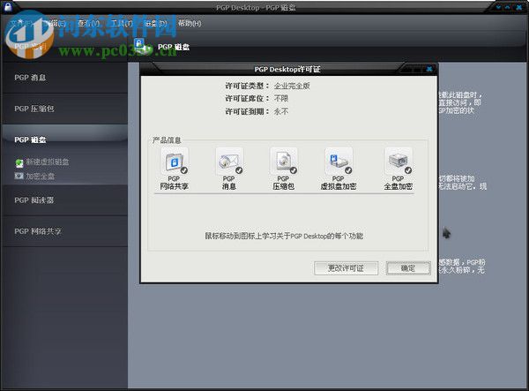Click the 不限 license seats value

(281, 99)
